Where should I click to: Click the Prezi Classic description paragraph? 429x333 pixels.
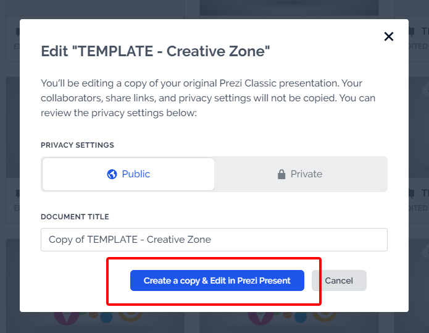(208, 98)
